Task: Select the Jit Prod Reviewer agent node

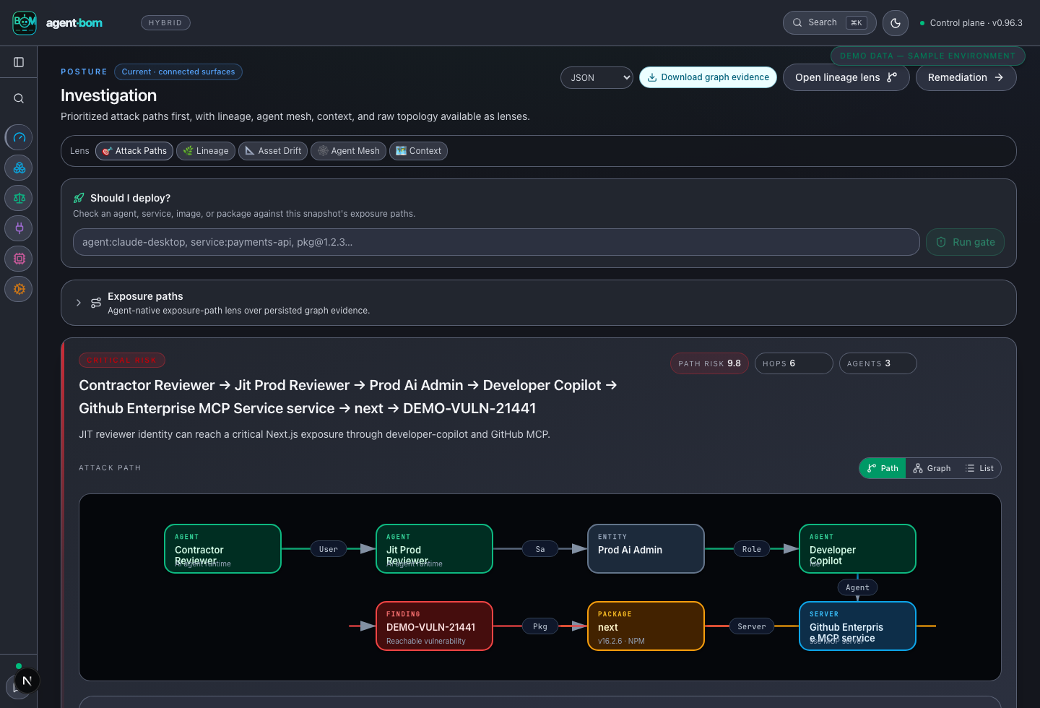Action: (435, 549)
